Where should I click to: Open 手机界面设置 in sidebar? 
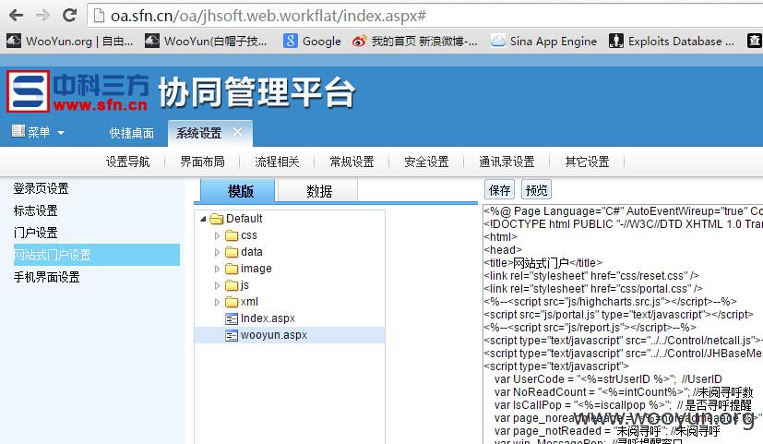tap(46, 277)
